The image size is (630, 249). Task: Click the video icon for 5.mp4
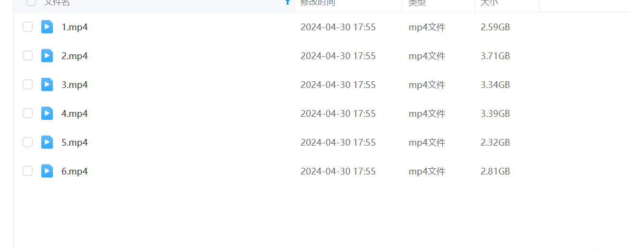pyautogui.click(x=47, y=142)
